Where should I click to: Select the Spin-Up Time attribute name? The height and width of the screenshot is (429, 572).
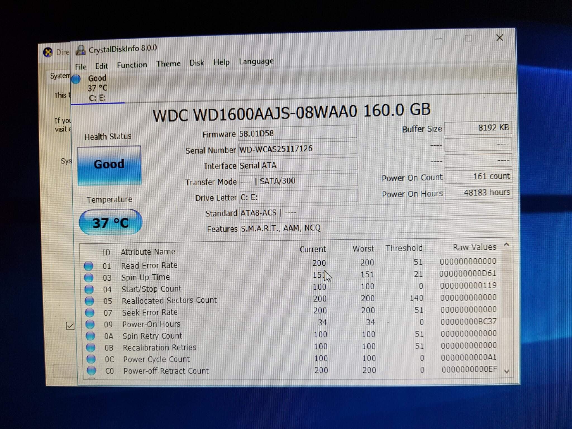(146, 277)
